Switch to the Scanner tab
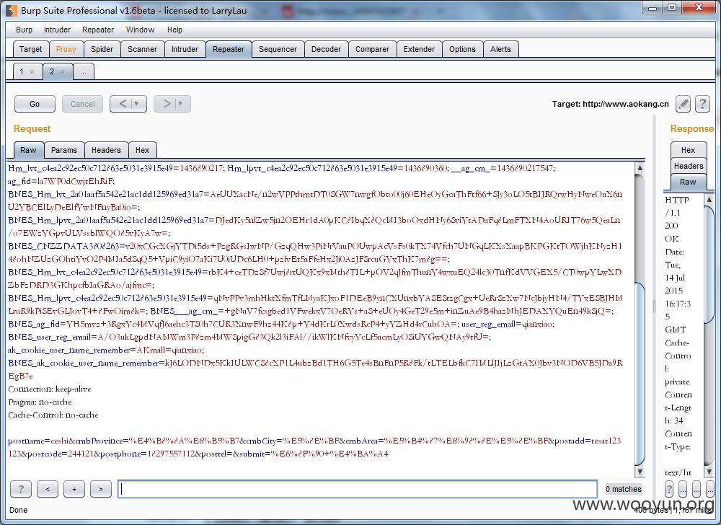721x525 pixels. [142, 49]
